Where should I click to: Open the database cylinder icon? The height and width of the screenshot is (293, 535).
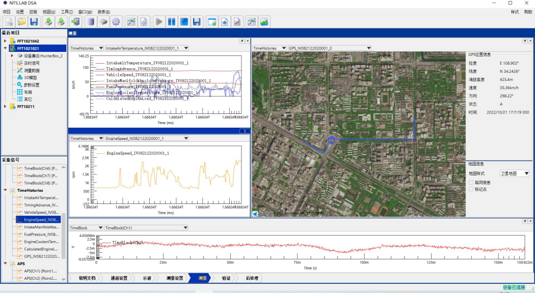[91, 22]
